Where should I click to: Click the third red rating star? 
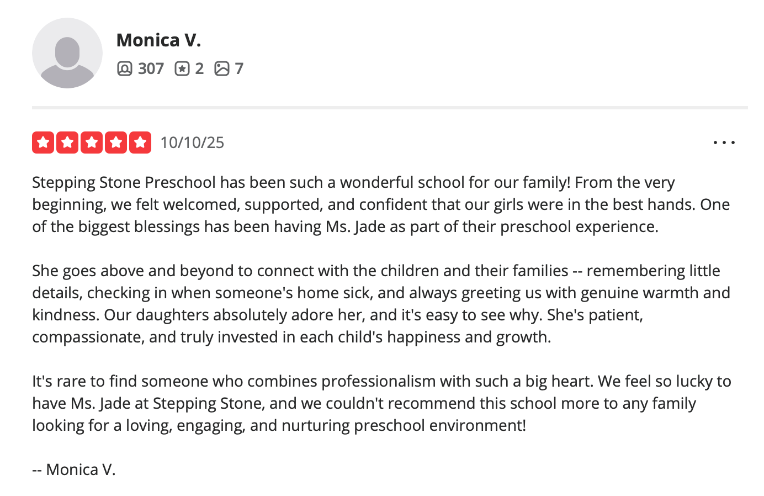pyautogui.click(x=92, y=143)
